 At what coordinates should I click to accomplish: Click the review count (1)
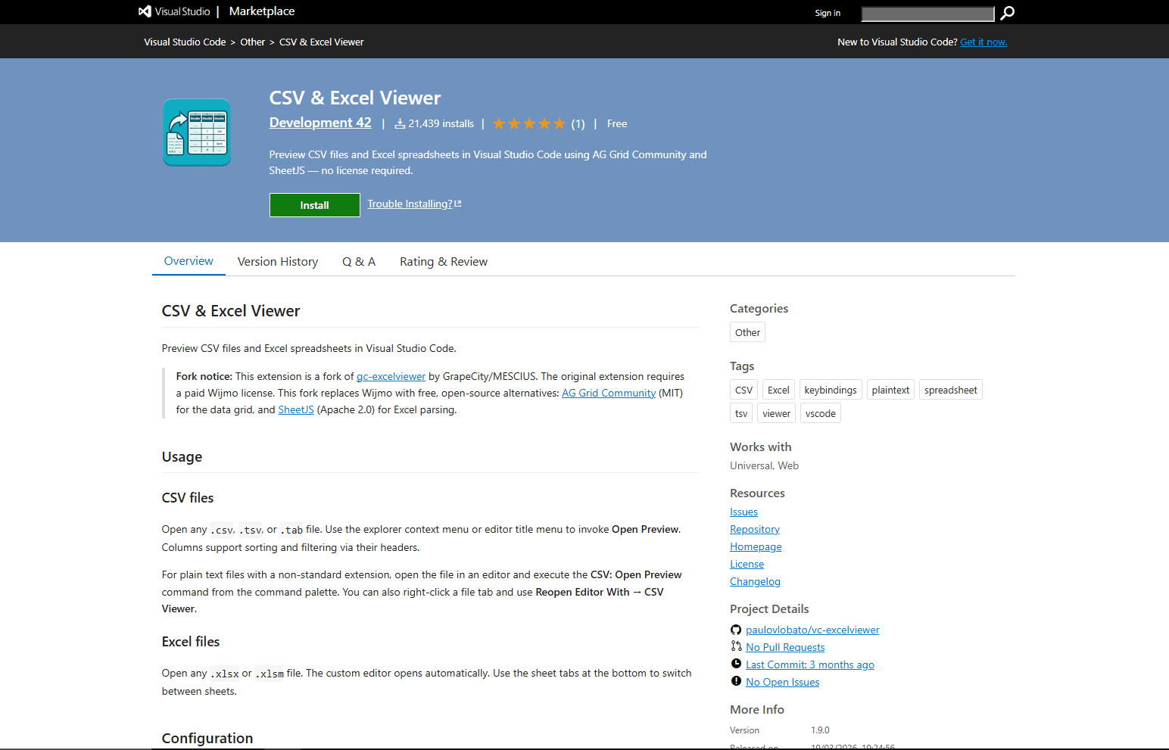(578, 124)
